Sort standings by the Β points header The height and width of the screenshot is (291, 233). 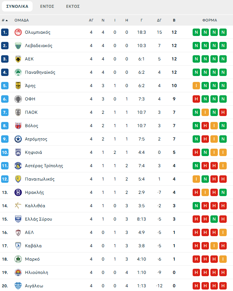pyautogui.click(x=174, y=20)
